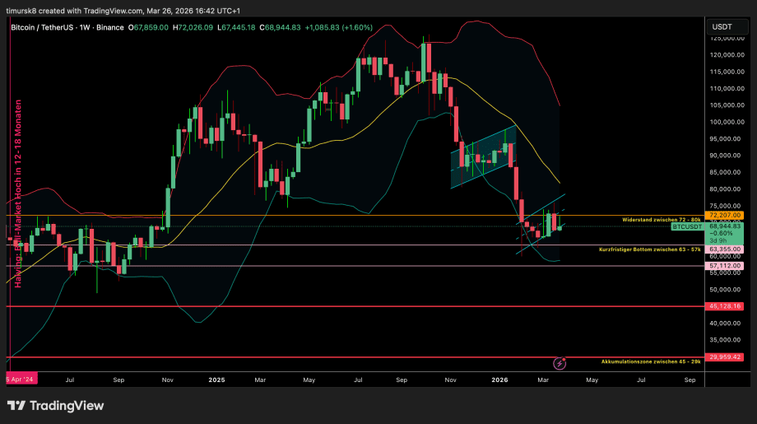
Task: Click the USDT currency label on price axis
Action: point(722,27)
